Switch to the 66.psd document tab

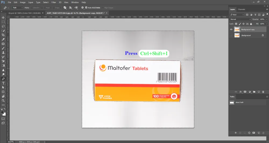click(x=24, y=13)
